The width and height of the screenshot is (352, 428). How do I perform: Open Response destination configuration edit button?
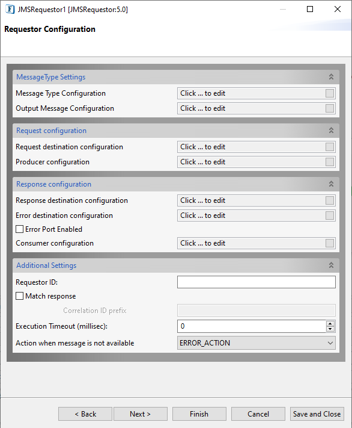click(330, 200)
